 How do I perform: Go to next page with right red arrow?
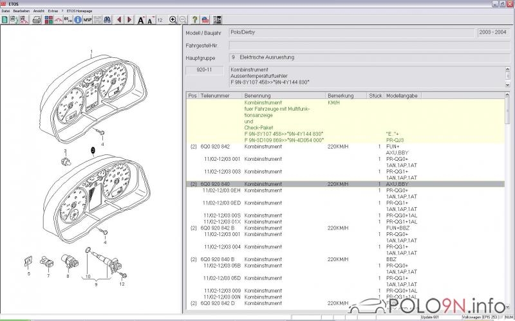pos(131,20)
